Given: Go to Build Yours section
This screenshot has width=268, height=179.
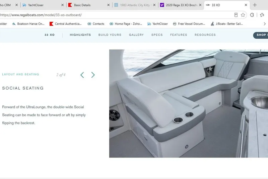Looking at the screenshot, I should [x=110, y=35].
